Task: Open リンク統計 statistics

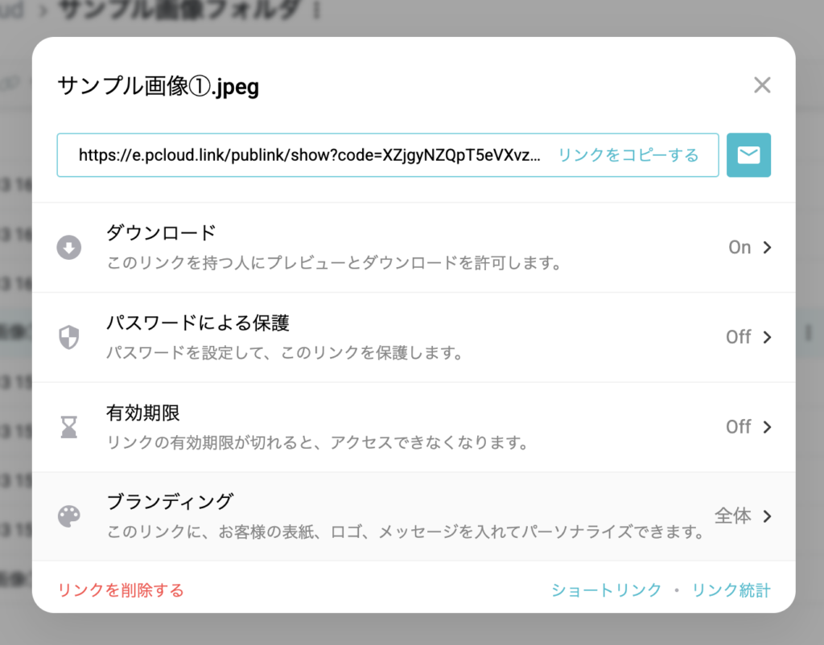Action: click(731, 590)
